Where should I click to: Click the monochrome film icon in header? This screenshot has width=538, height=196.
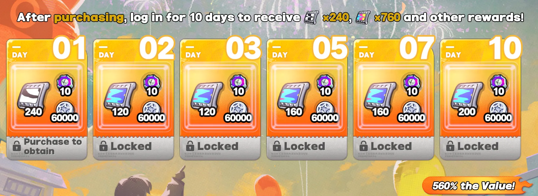point(311,17)
